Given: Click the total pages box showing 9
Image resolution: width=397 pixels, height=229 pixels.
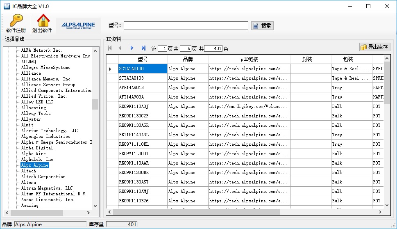Looking at the screenshot, I should 185,48.
